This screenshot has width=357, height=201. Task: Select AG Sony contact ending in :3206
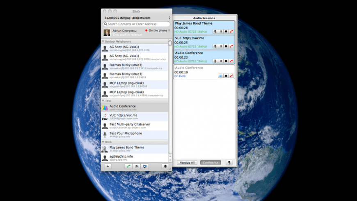click(x=135, y=48)
